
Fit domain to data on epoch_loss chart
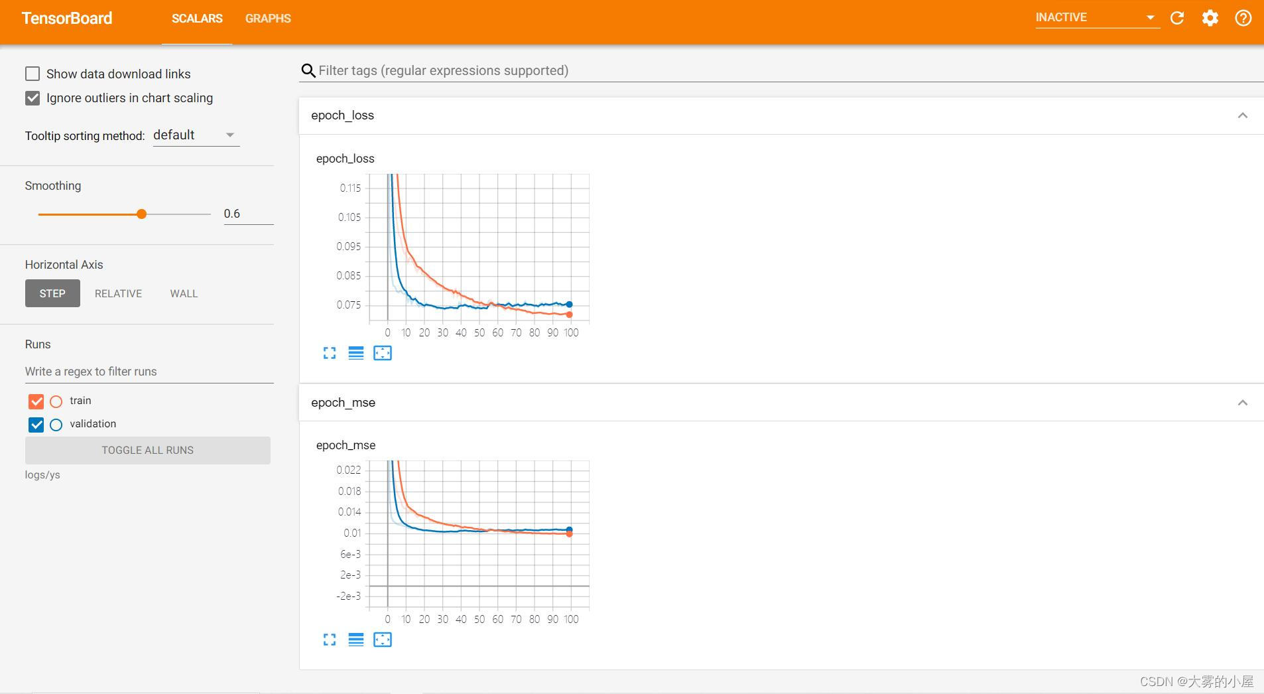click(383, 353)
